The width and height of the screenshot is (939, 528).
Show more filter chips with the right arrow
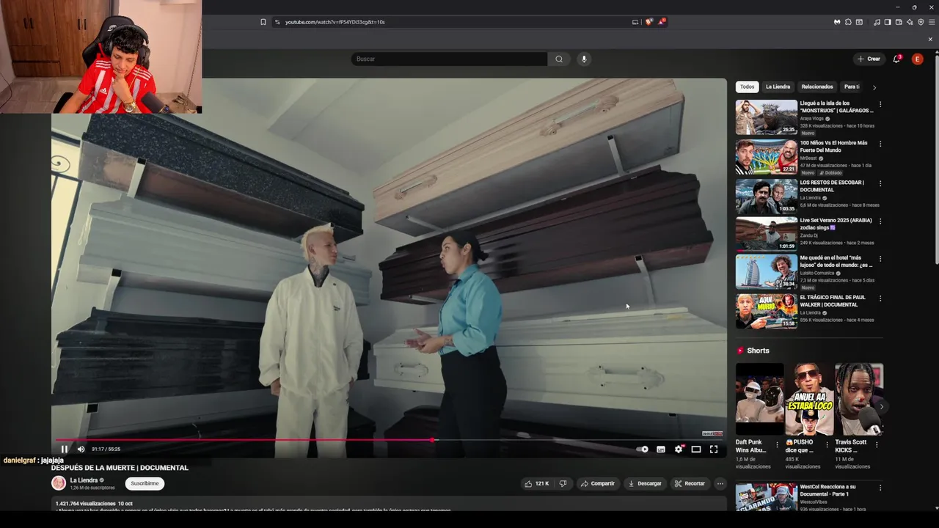click(874, 87)
